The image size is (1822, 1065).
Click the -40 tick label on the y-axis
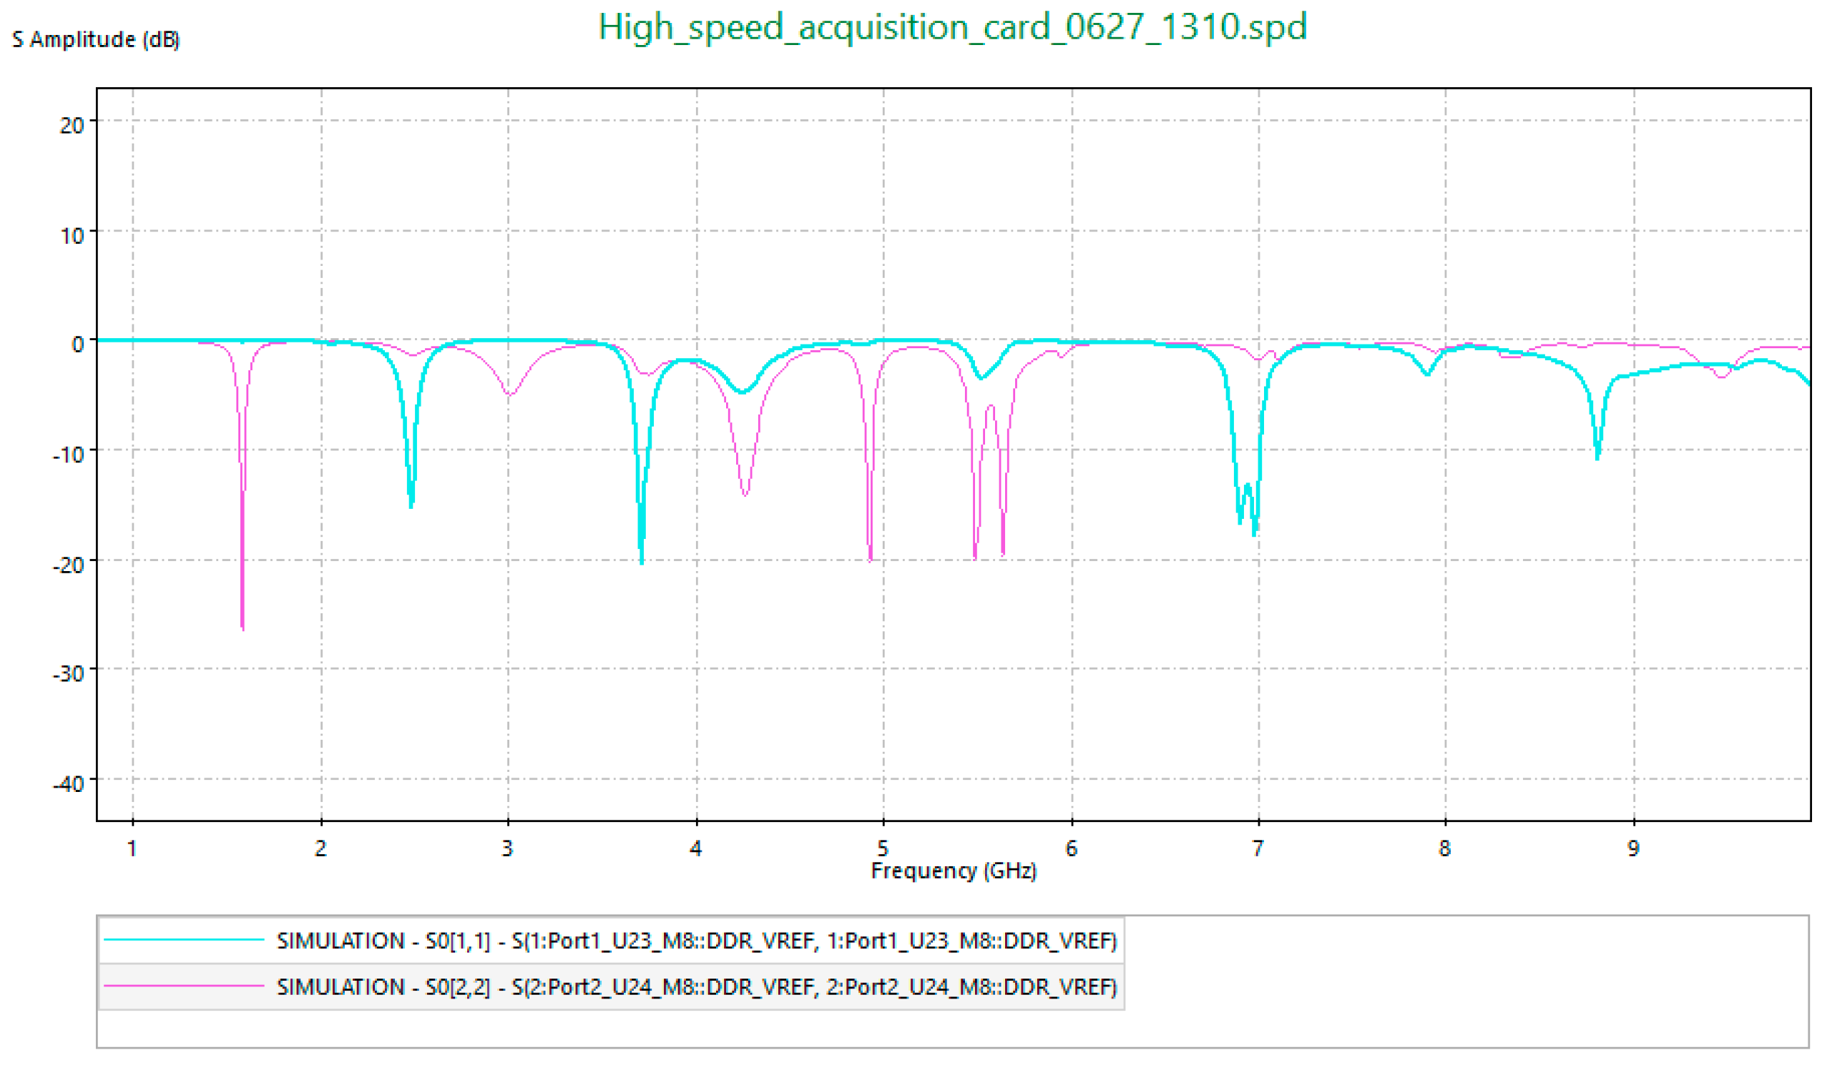pos(69,784)
